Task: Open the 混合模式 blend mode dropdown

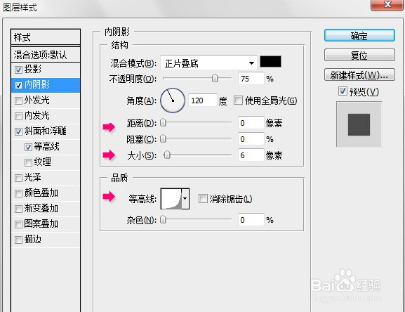Action: pos(208,63)
